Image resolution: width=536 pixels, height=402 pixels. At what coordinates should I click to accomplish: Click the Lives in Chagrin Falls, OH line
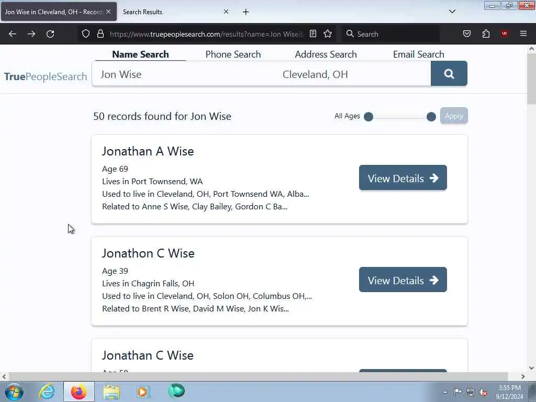pyautogui.click(x=148, y=283)
